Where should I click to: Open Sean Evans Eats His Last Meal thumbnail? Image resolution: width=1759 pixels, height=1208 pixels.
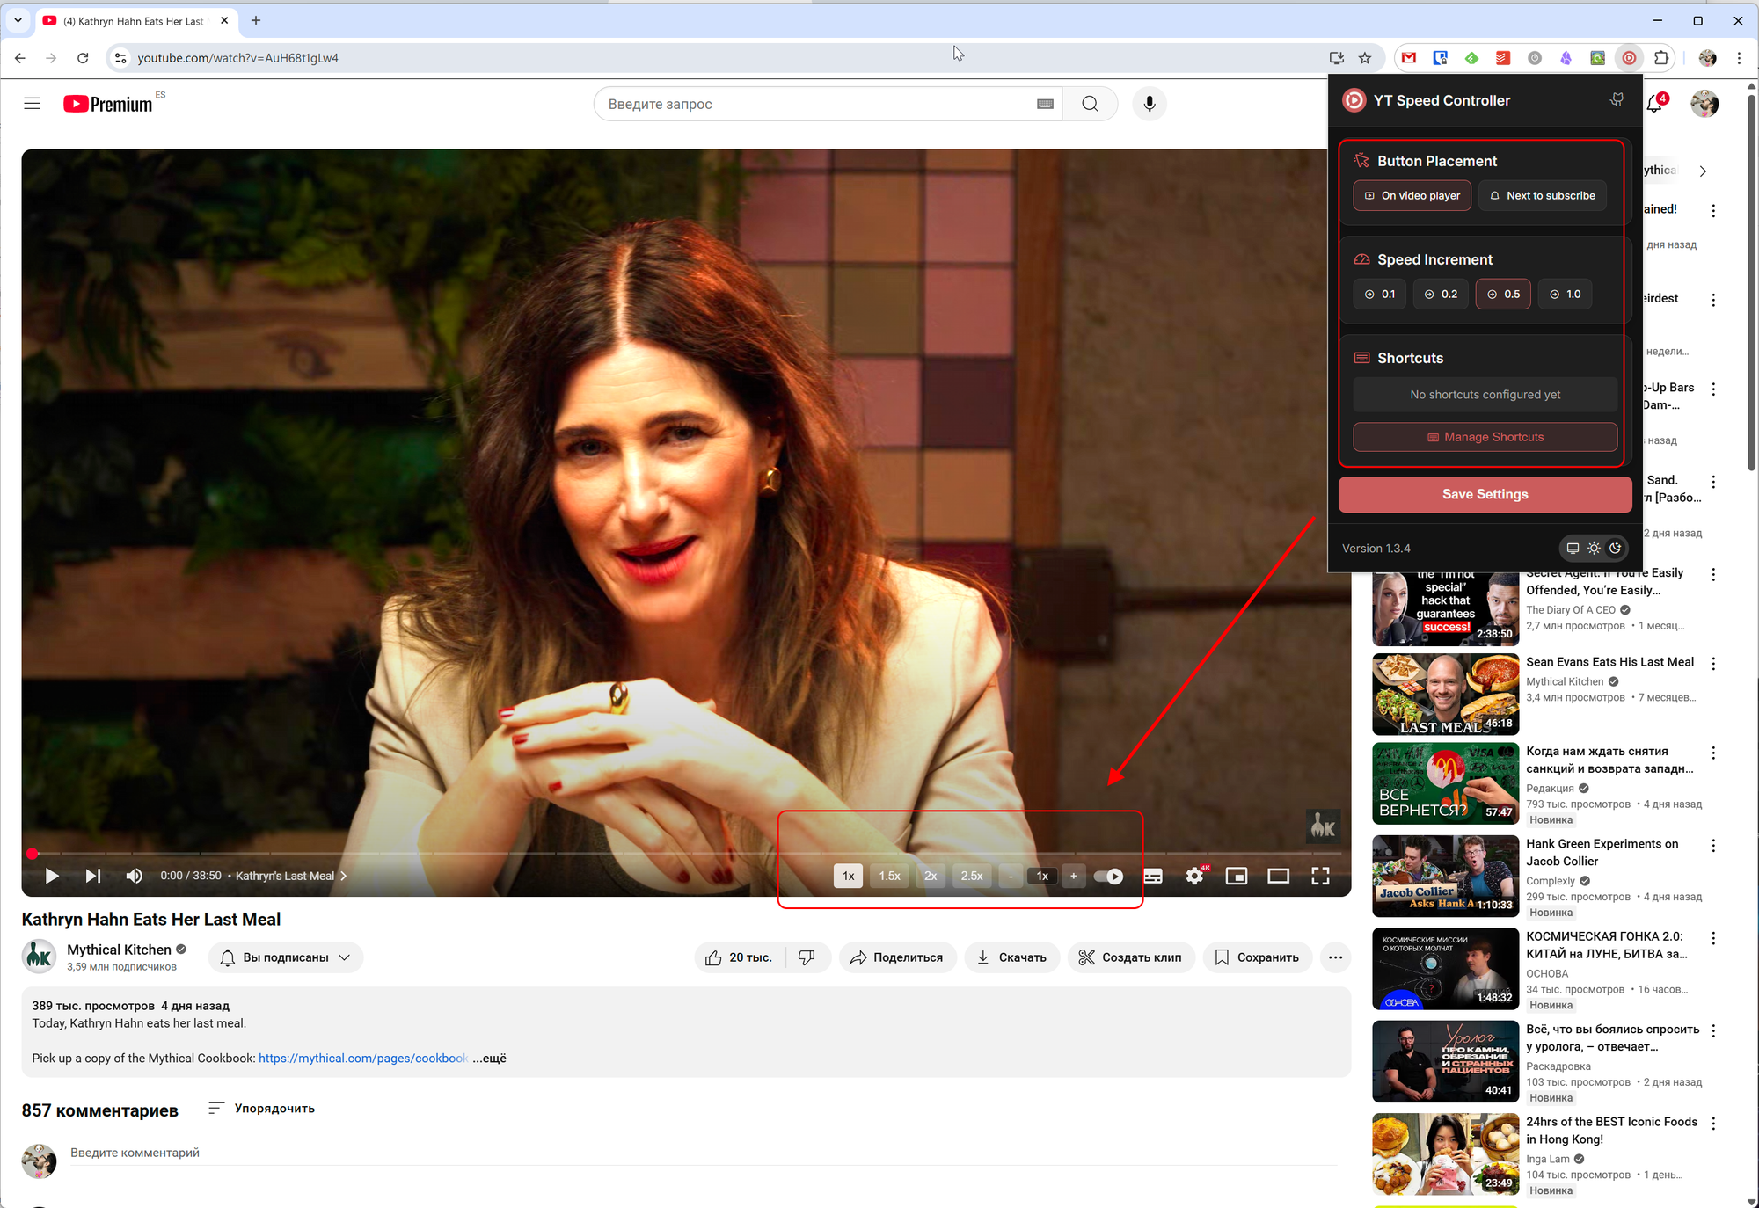pyautogui.click(x=1445, y=694)
